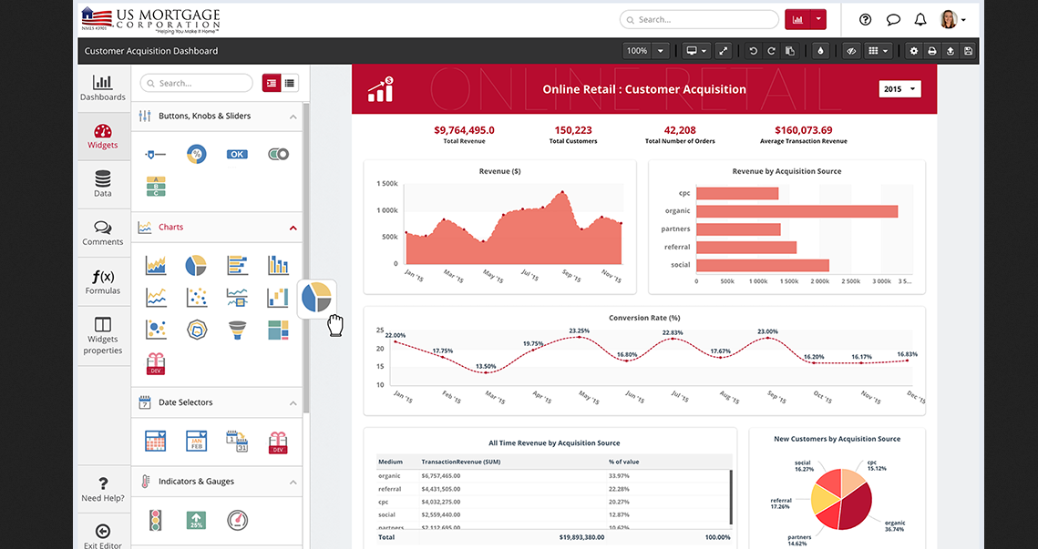Select the traffic light indicator widget
The image size is (1038, 549).
tap(155, 520)
